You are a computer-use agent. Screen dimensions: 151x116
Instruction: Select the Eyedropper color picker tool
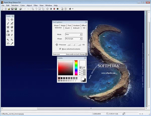pyautogui.click(x=12, y=44)
